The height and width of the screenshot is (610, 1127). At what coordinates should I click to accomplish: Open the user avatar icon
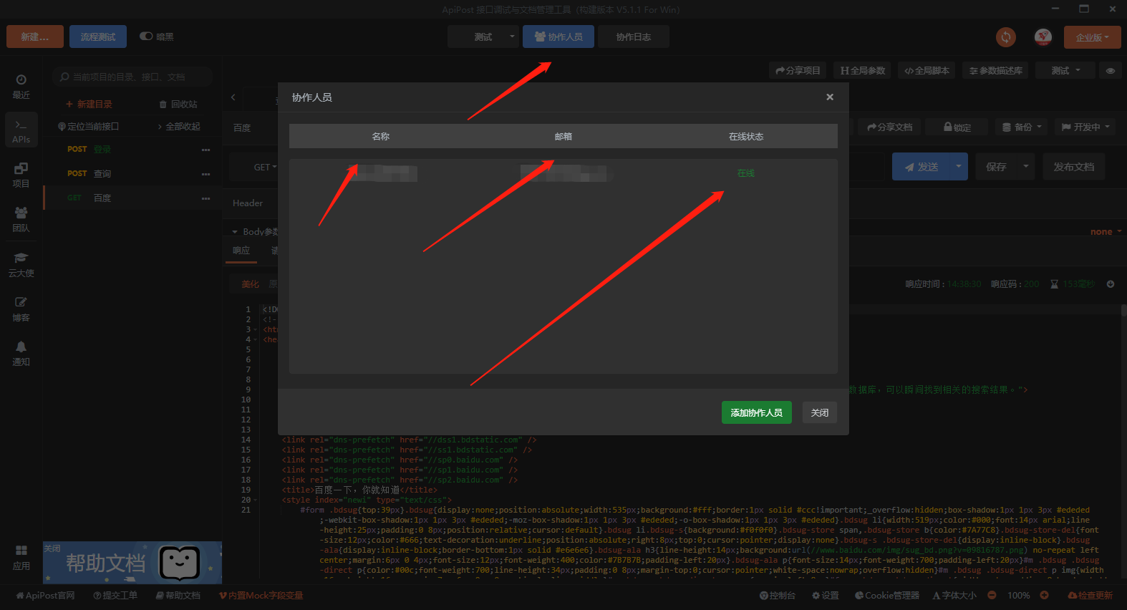pos(1043,37)
